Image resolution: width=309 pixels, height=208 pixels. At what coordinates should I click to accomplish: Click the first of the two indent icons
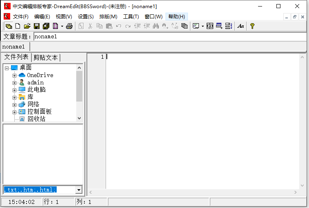point(137,26)
